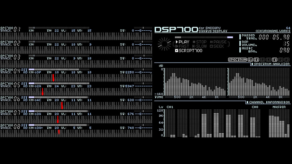
Task: Click the KN:o2A note value on Track 05
Action: (x=35, y=86)
